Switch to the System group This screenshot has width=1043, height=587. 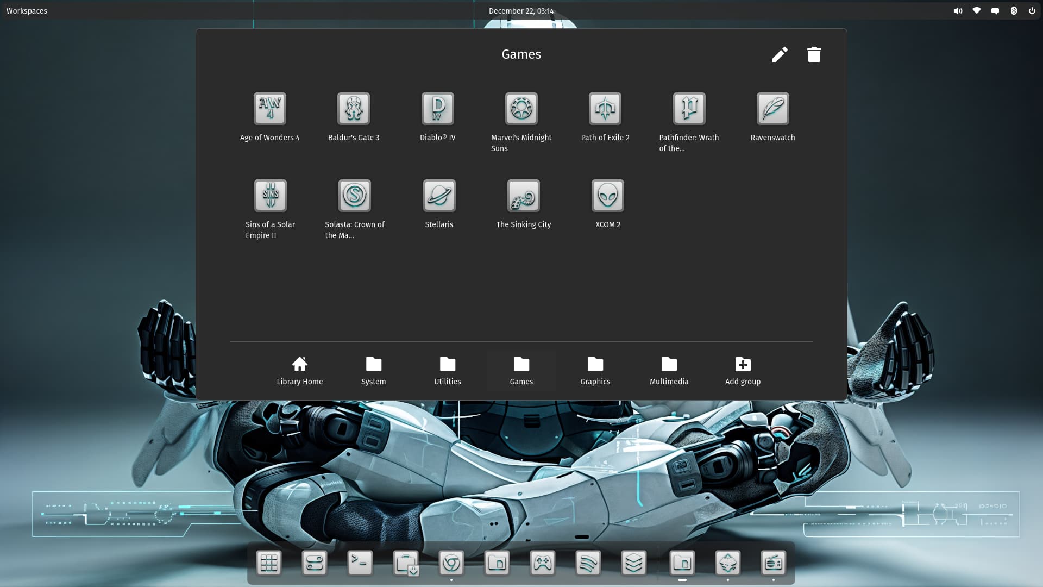click(374, 371)
